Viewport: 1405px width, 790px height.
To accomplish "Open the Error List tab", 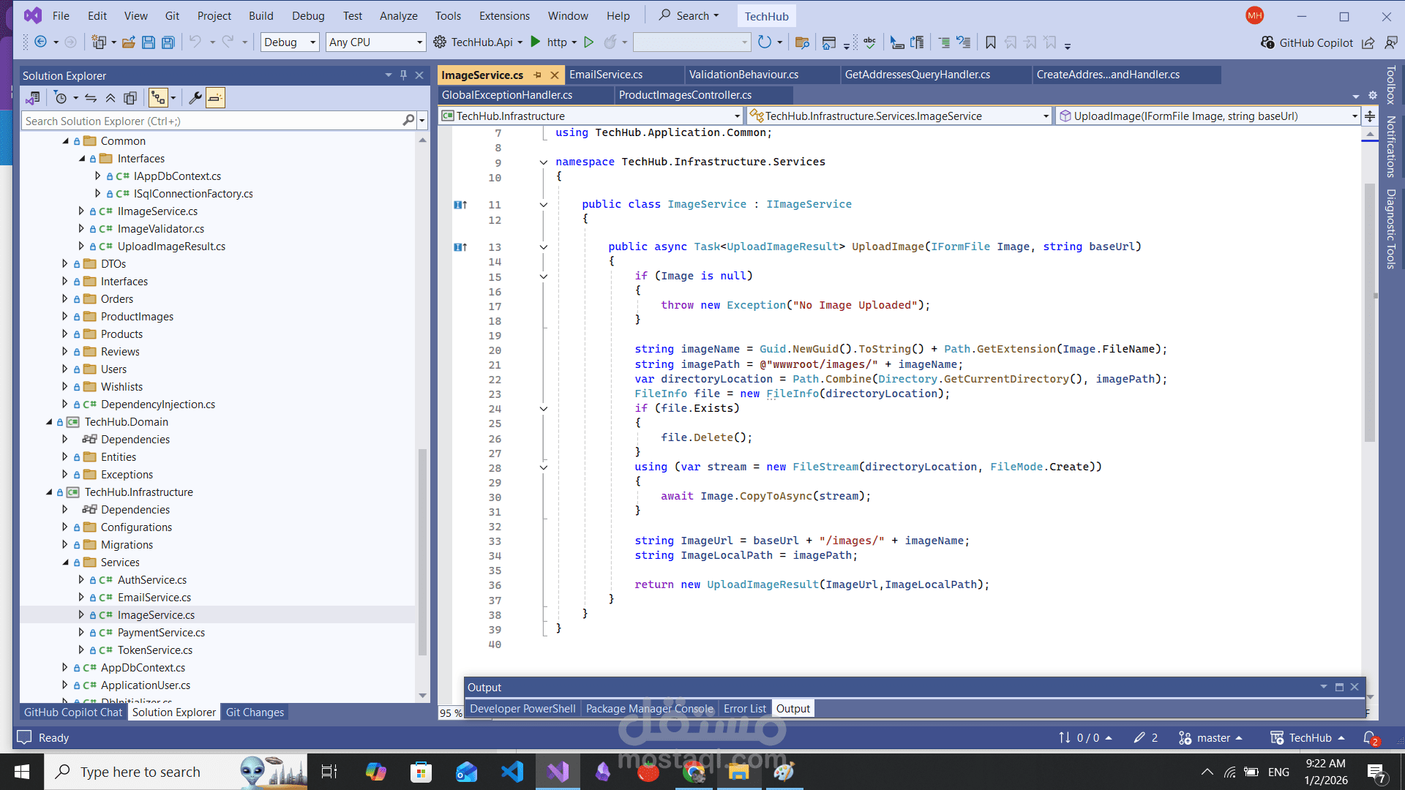I will 744,709.
